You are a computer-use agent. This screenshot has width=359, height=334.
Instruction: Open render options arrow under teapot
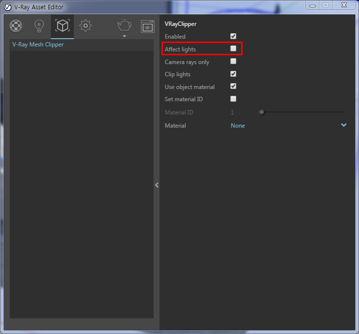pos(124,36)
